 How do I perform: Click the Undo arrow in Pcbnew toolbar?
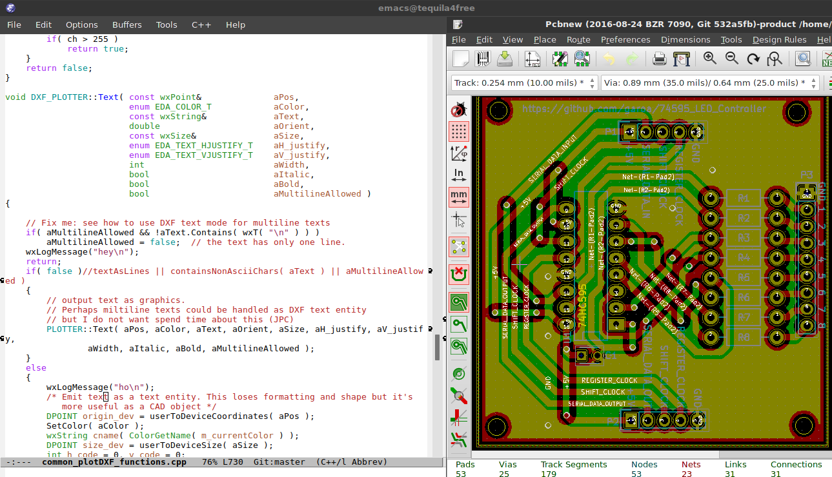[609, 59]
